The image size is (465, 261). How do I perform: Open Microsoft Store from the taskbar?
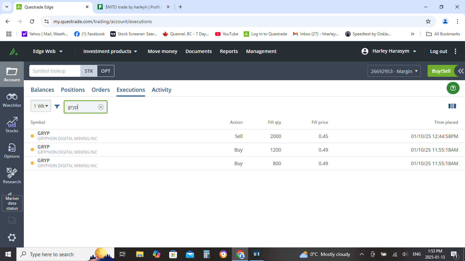tap(173, 254)
